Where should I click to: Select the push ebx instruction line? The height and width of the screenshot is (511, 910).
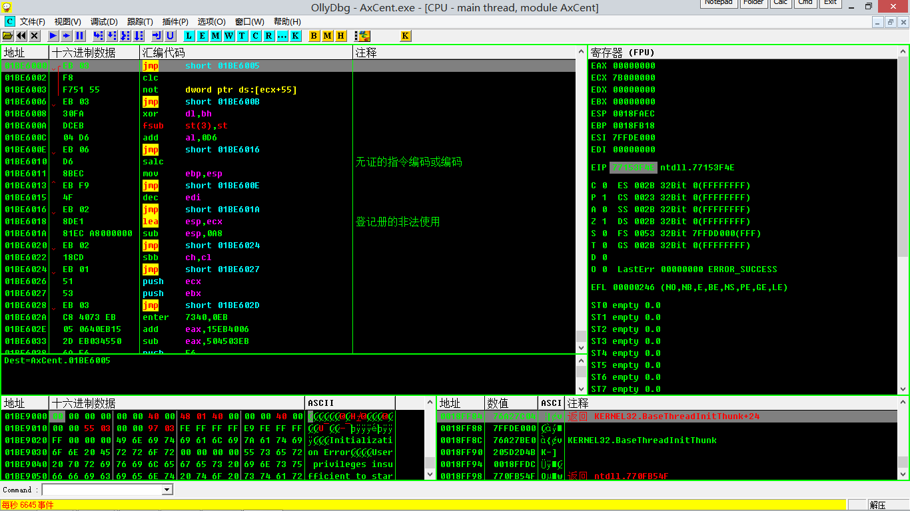(x=288, y=293)
